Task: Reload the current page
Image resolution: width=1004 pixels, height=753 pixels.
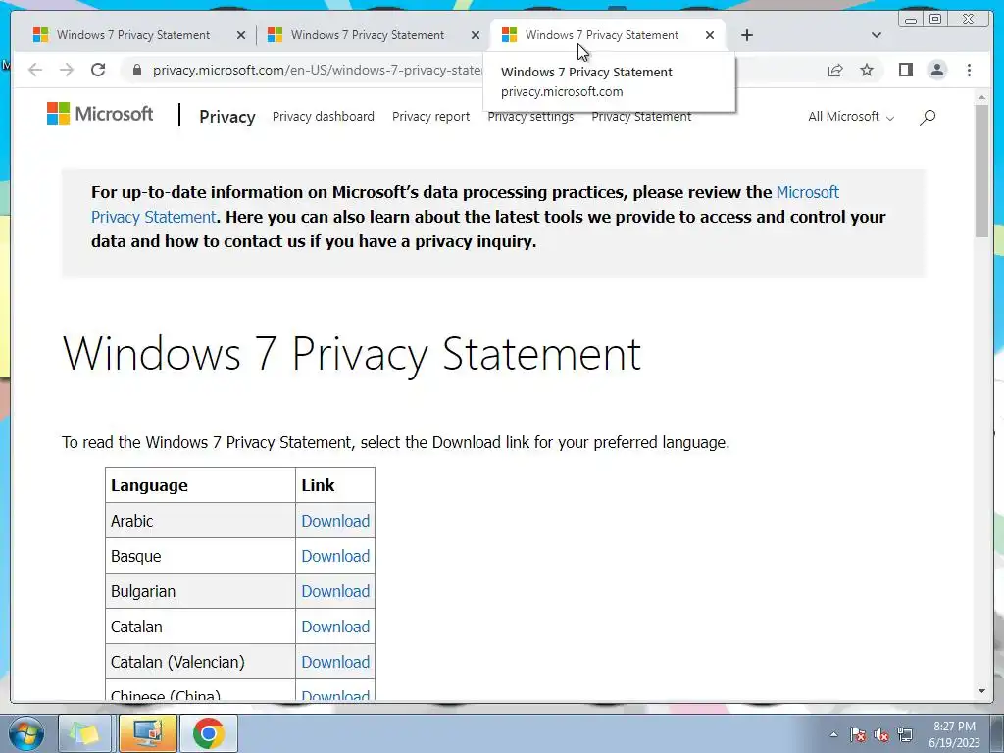Action: pyautogui.click(x=98, y=70)
